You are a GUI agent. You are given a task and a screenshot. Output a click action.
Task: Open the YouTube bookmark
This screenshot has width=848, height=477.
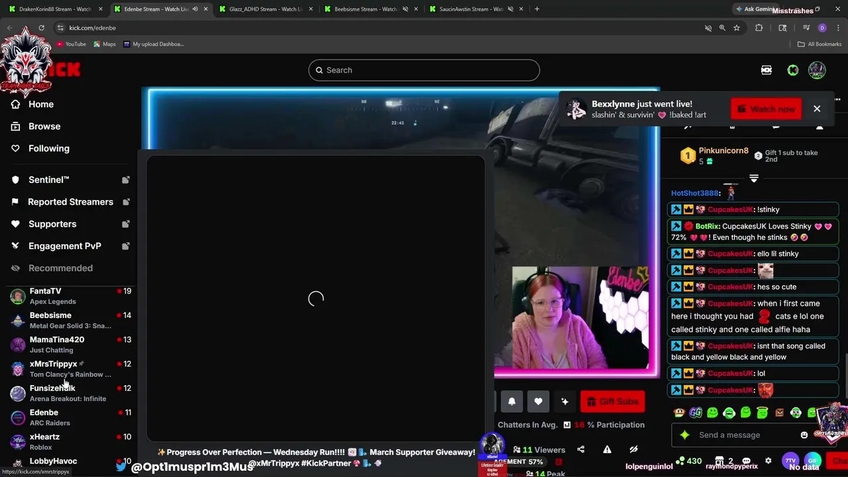71,44
